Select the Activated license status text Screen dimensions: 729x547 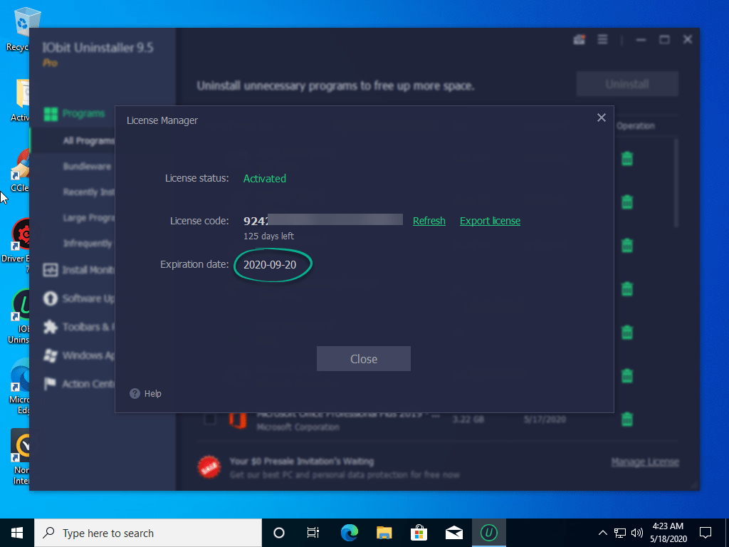(x=265, y=179)
